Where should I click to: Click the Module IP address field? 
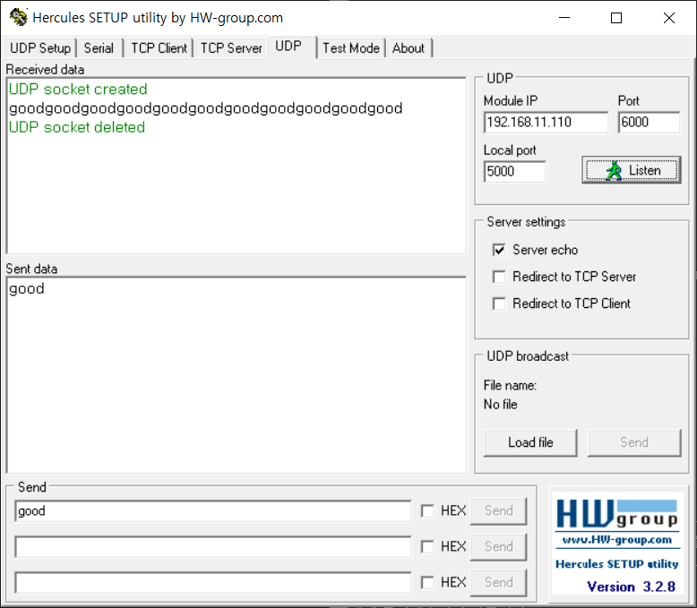click(546, 123)
